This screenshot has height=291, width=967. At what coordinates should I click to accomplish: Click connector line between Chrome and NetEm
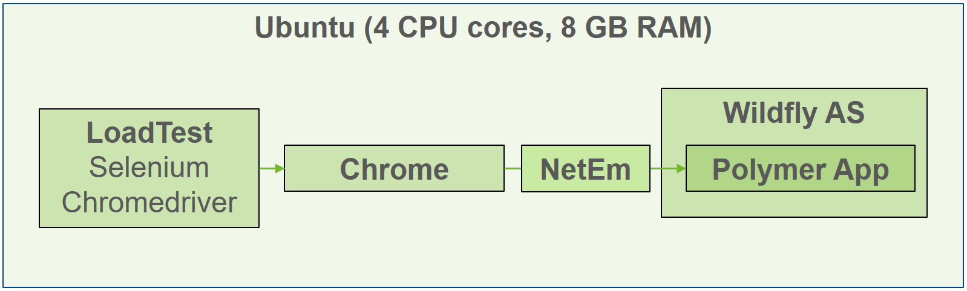pyautogui.click(x=513, y=168)
